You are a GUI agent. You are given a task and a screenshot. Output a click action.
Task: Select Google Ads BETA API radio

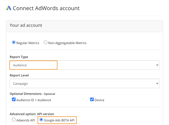tap(41, 119)
